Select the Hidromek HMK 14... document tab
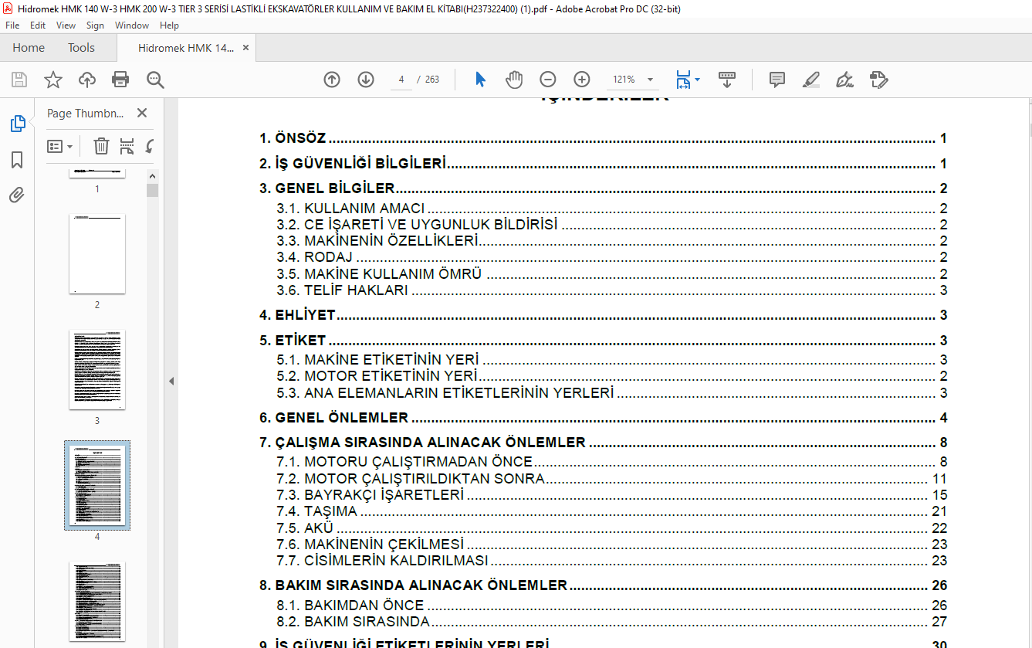This screenshot has height=648, width=1032. (x=185, y=48)
